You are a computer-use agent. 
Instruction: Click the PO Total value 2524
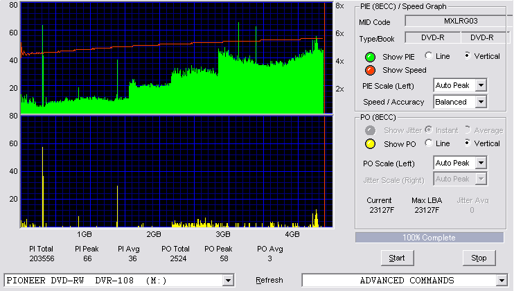pyautogui.click(x=178, y=259)
